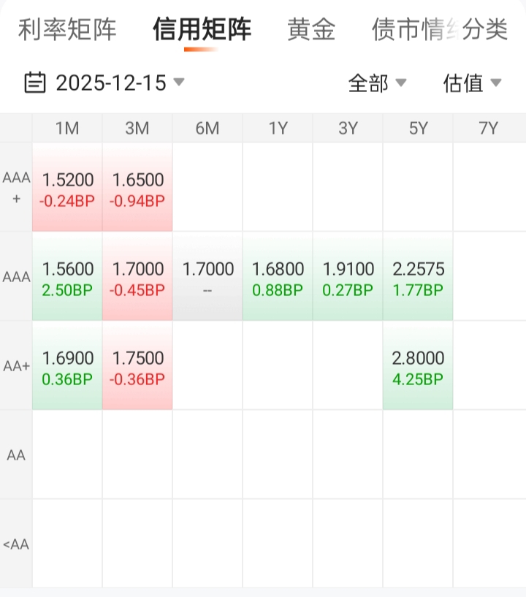Switch to the 利率矩阵 tab
This screenshot has height=597, width=526.
point(67,30)
